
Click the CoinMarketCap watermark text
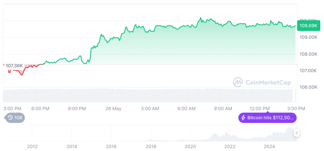pyautogui.click(x=268, y=82)
